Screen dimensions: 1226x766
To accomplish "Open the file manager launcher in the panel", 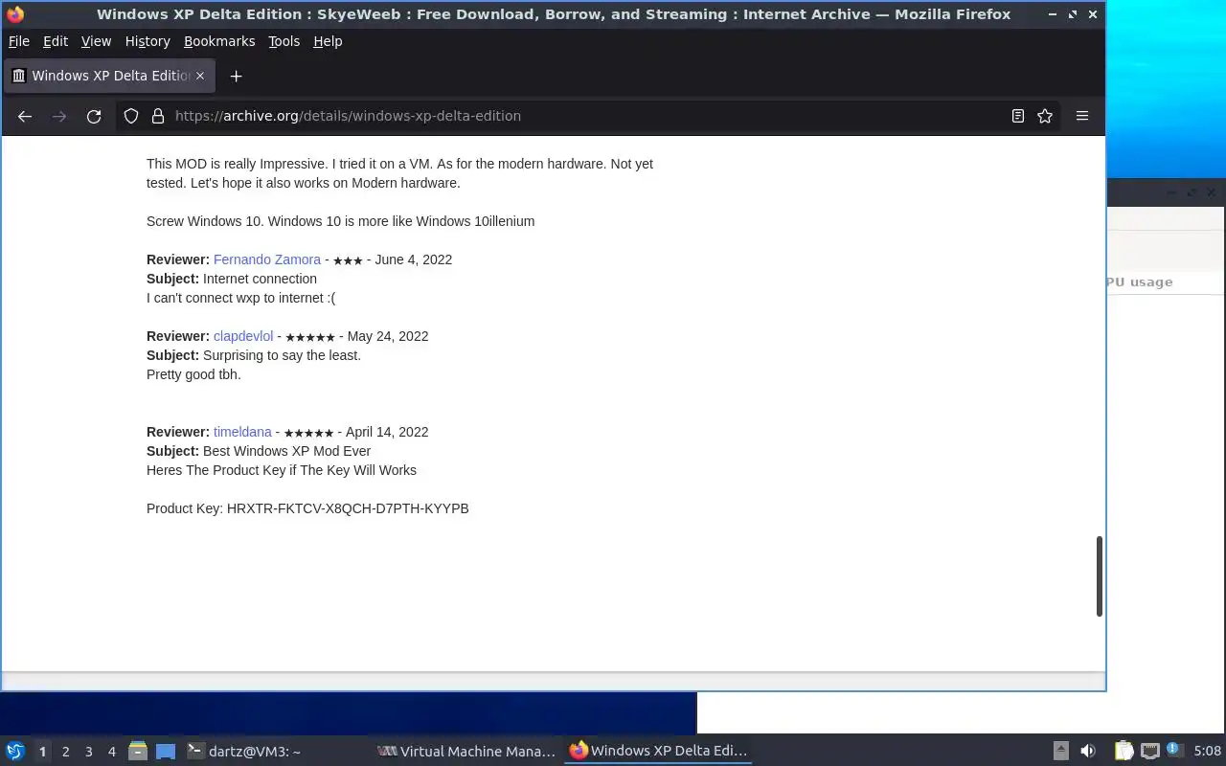I will pos(138,751).
